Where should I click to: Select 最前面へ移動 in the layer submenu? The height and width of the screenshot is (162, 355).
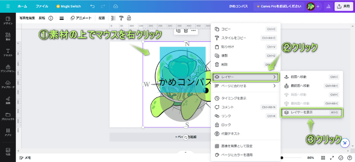click(312, 85)
